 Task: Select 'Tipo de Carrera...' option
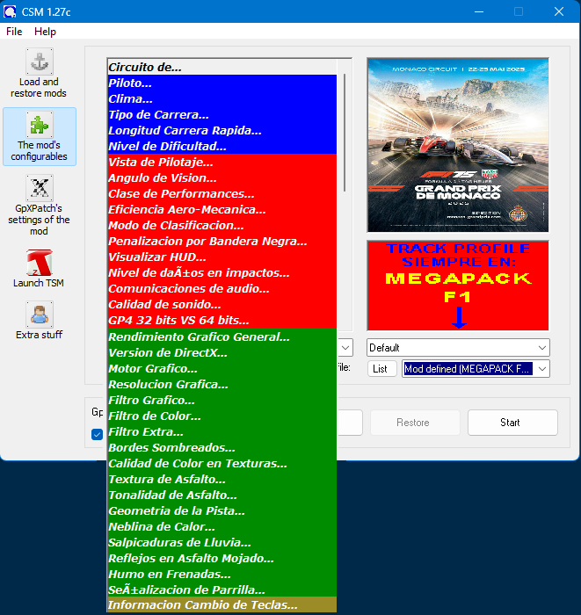coord(222,114)
